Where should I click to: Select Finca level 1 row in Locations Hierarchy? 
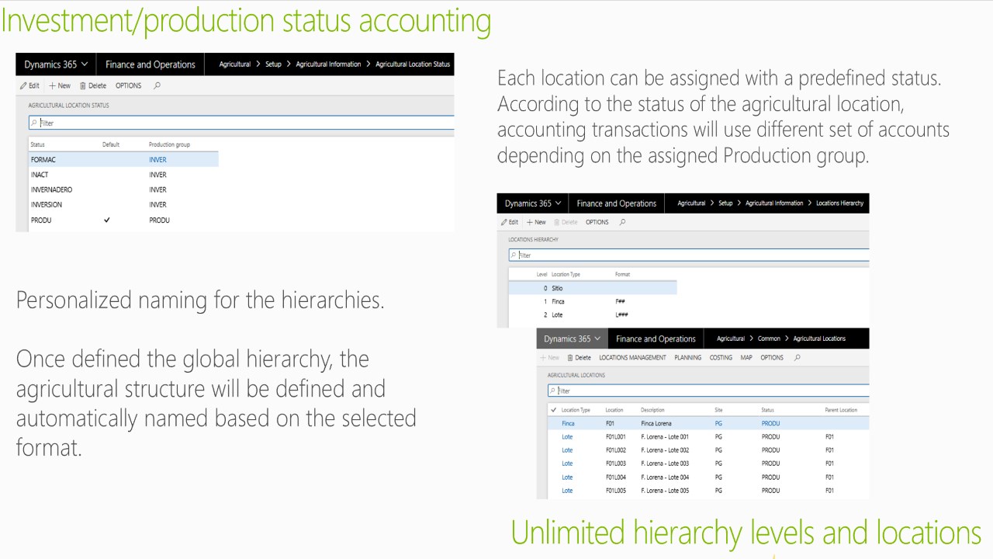pos(592,301)
